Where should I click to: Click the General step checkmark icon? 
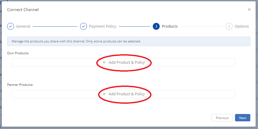[11, 26]
